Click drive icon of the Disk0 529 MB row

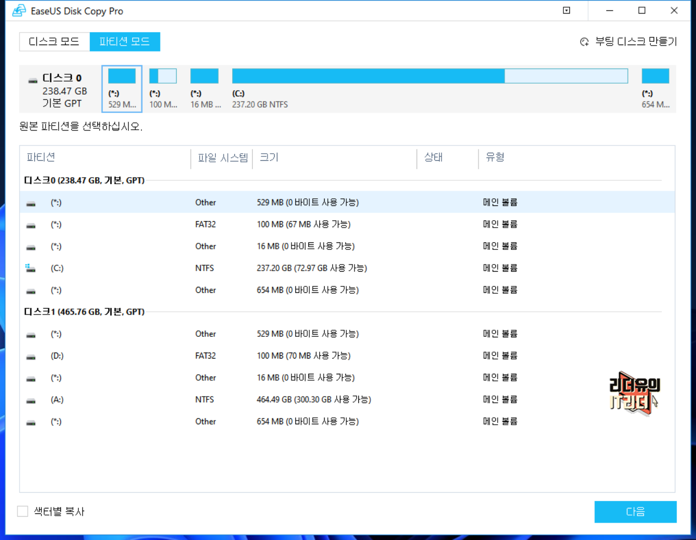(x=31, y=204)
